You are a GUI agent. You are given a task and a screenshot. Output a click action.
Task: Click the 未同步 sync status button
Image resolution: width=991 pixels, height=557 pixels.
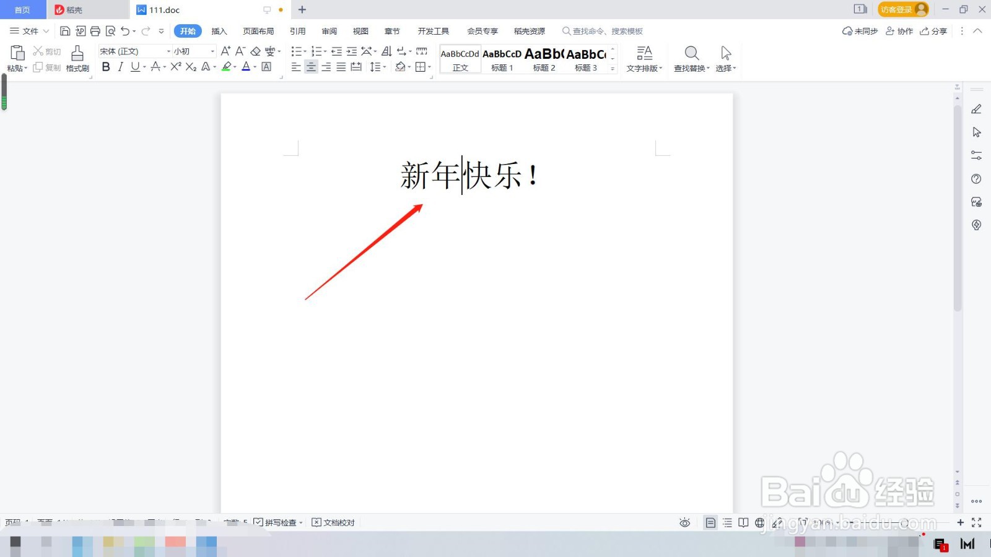860,31
